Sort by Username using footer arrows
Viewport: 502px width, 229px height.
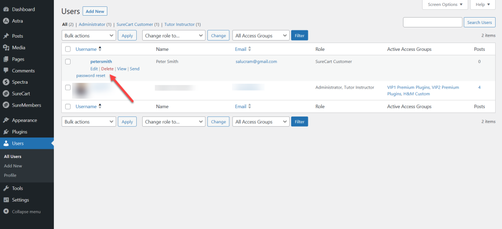pyautogui.click(x=100, y=107)
